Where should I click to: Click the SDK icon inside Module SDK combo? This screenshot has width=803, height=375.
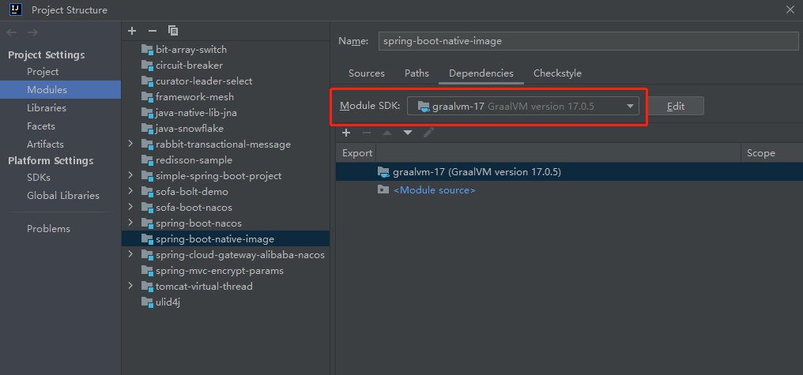[x=424, y=107]
